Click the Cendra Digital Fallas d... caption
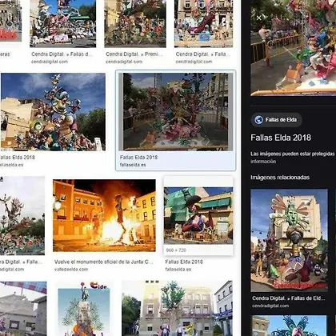 (62, 54)
